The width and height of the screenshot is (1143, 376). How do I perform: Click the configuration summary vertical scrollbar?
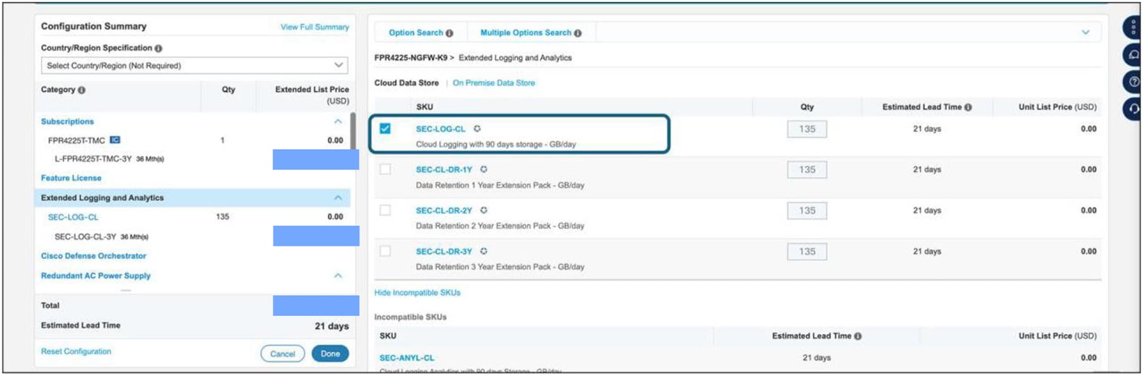coord(353,131)
